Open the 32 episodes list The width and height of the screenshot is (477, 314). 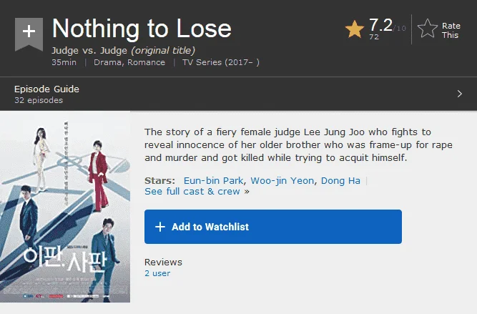coord(39,100)
